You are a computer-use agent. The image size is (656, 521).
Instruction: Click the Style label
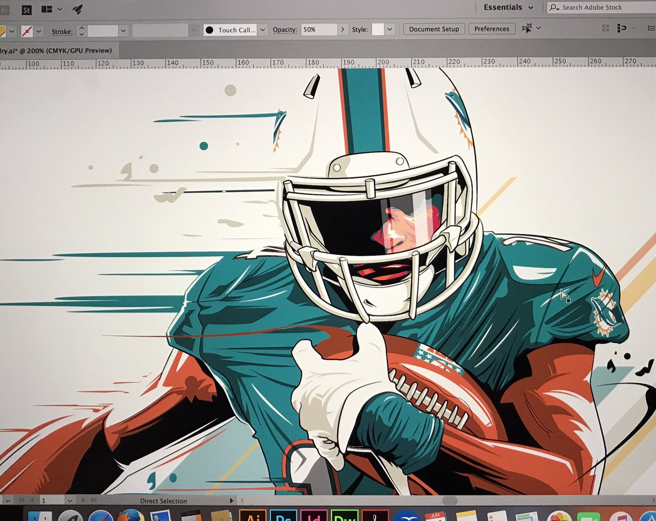point(360,30)
